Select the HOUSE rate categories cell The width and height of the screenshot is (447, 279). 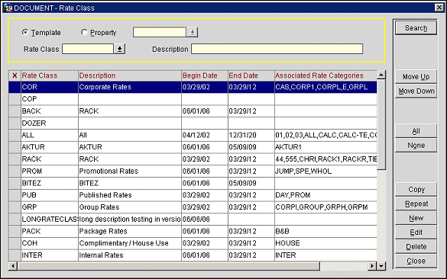coord(326,243)
